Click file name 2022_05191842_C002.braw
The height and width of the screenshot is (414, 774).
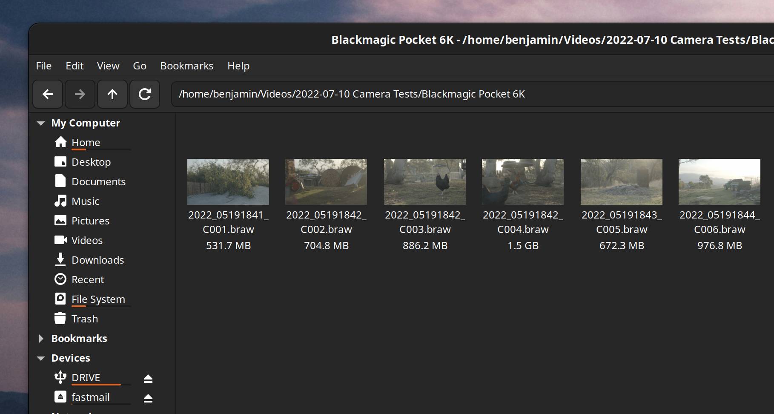[x=326, y=222]
